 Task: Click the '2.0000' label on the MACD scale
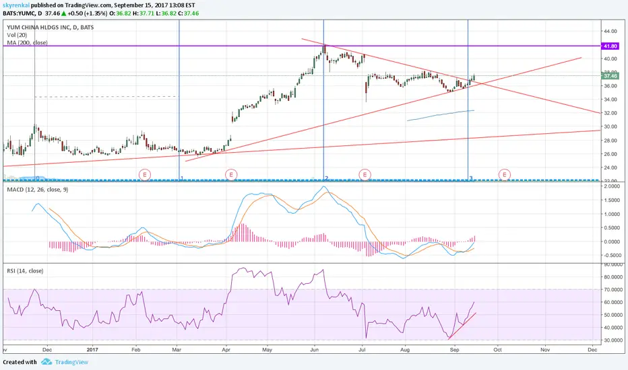tap(612, 186)
